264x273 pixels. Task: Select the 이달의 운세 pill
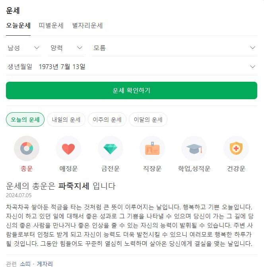point(148,119)
